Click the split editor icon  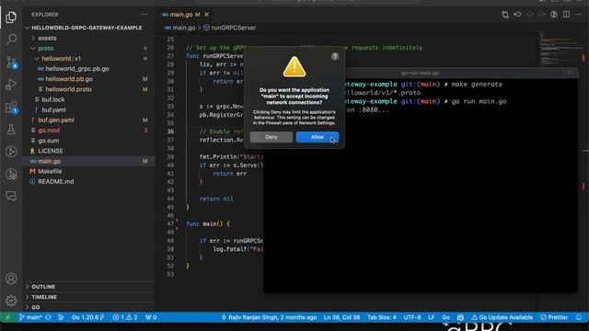(566, 15)
